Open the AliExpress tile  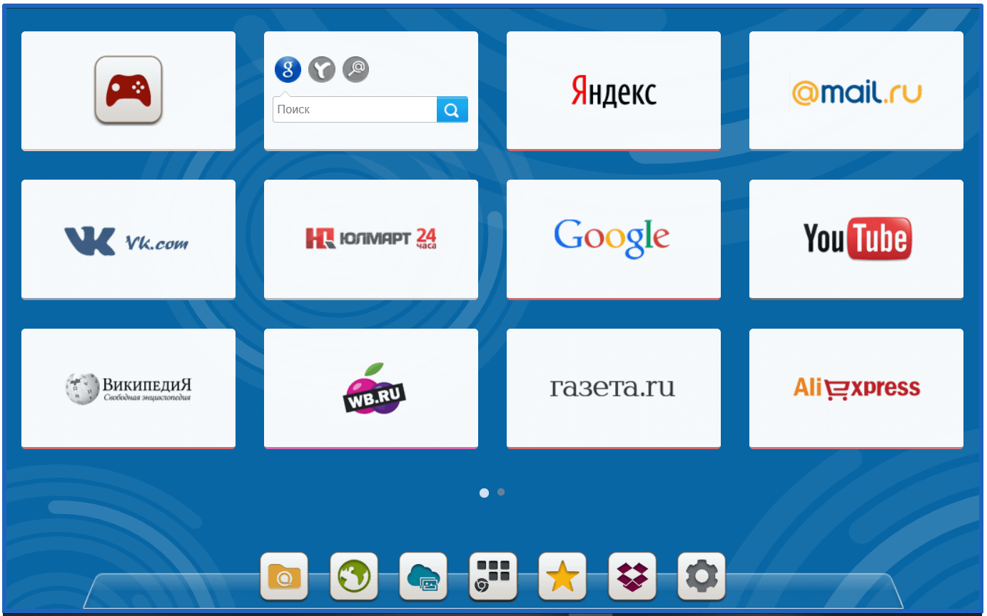pyautogui.click(x=856, y=389)
